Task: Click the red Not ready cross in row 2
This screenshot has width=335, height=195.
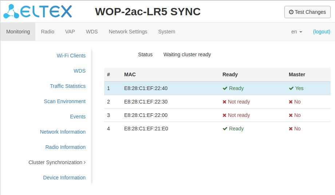Action: pos(225,102)
